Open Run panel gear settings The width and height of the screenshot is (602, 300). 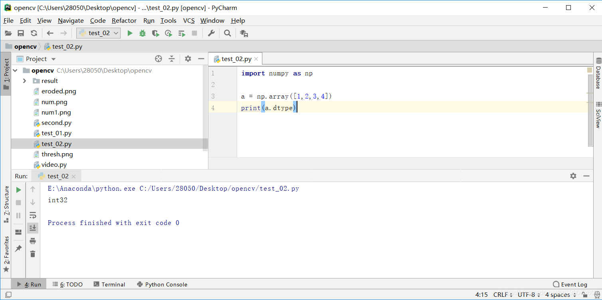[x=573, y=176]
